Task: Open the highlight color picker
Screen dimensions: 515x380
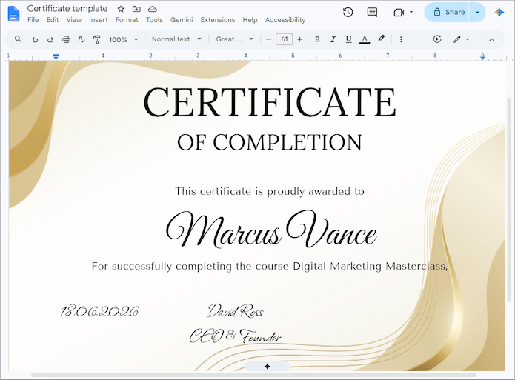Action: pos(381,39)
